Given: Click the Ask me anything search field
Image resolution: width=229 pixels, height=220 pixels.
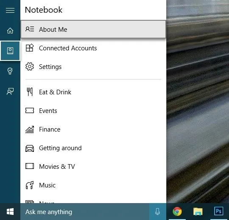Looking at the screenshot, I should (85, 212).
